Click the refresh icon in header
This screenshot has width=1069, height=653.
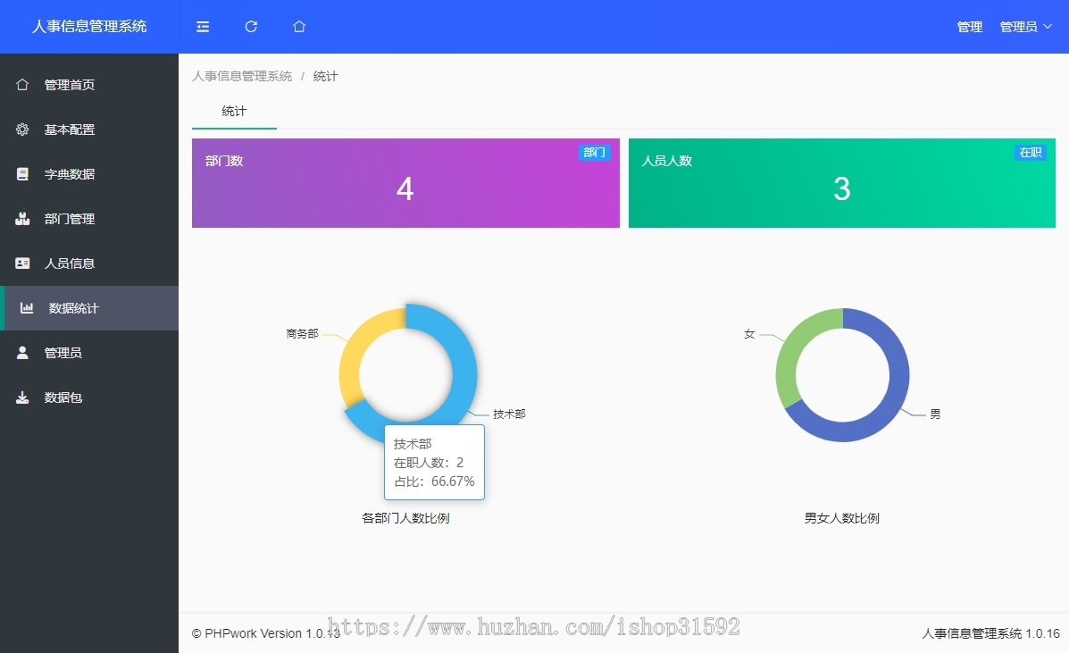(251, 27)
